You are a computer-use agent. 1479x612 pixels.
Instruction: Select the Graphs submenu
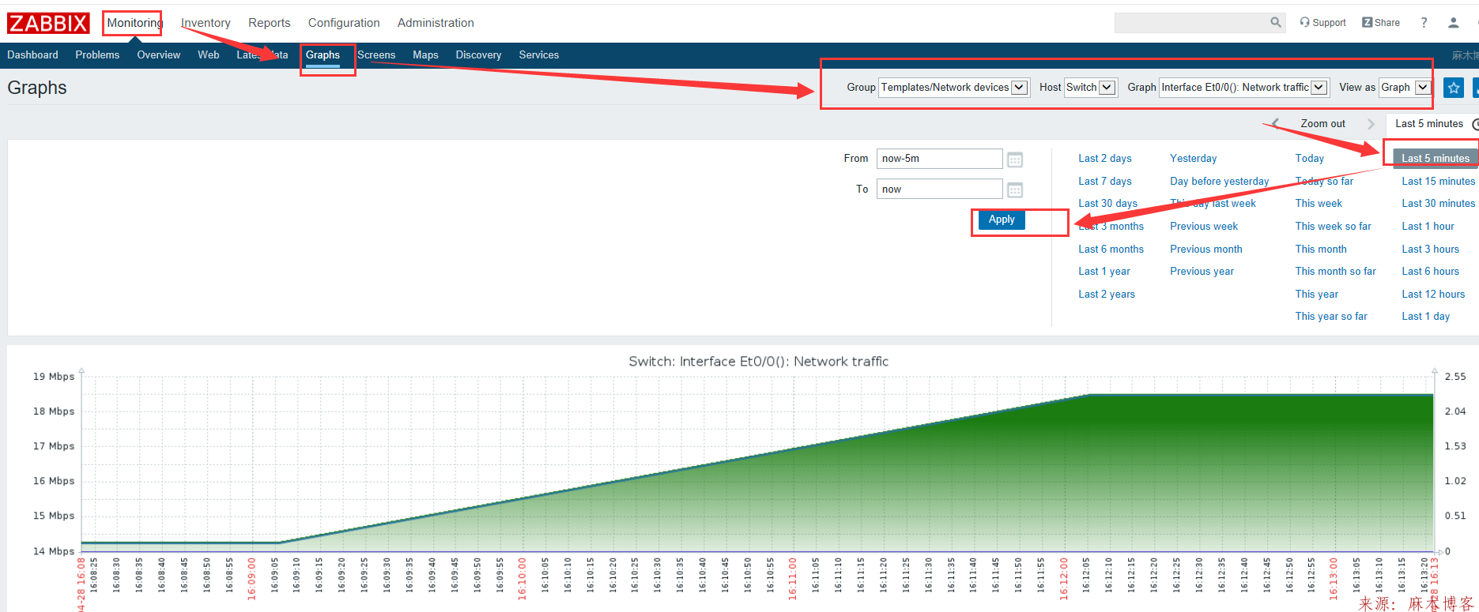pos(323,55)
